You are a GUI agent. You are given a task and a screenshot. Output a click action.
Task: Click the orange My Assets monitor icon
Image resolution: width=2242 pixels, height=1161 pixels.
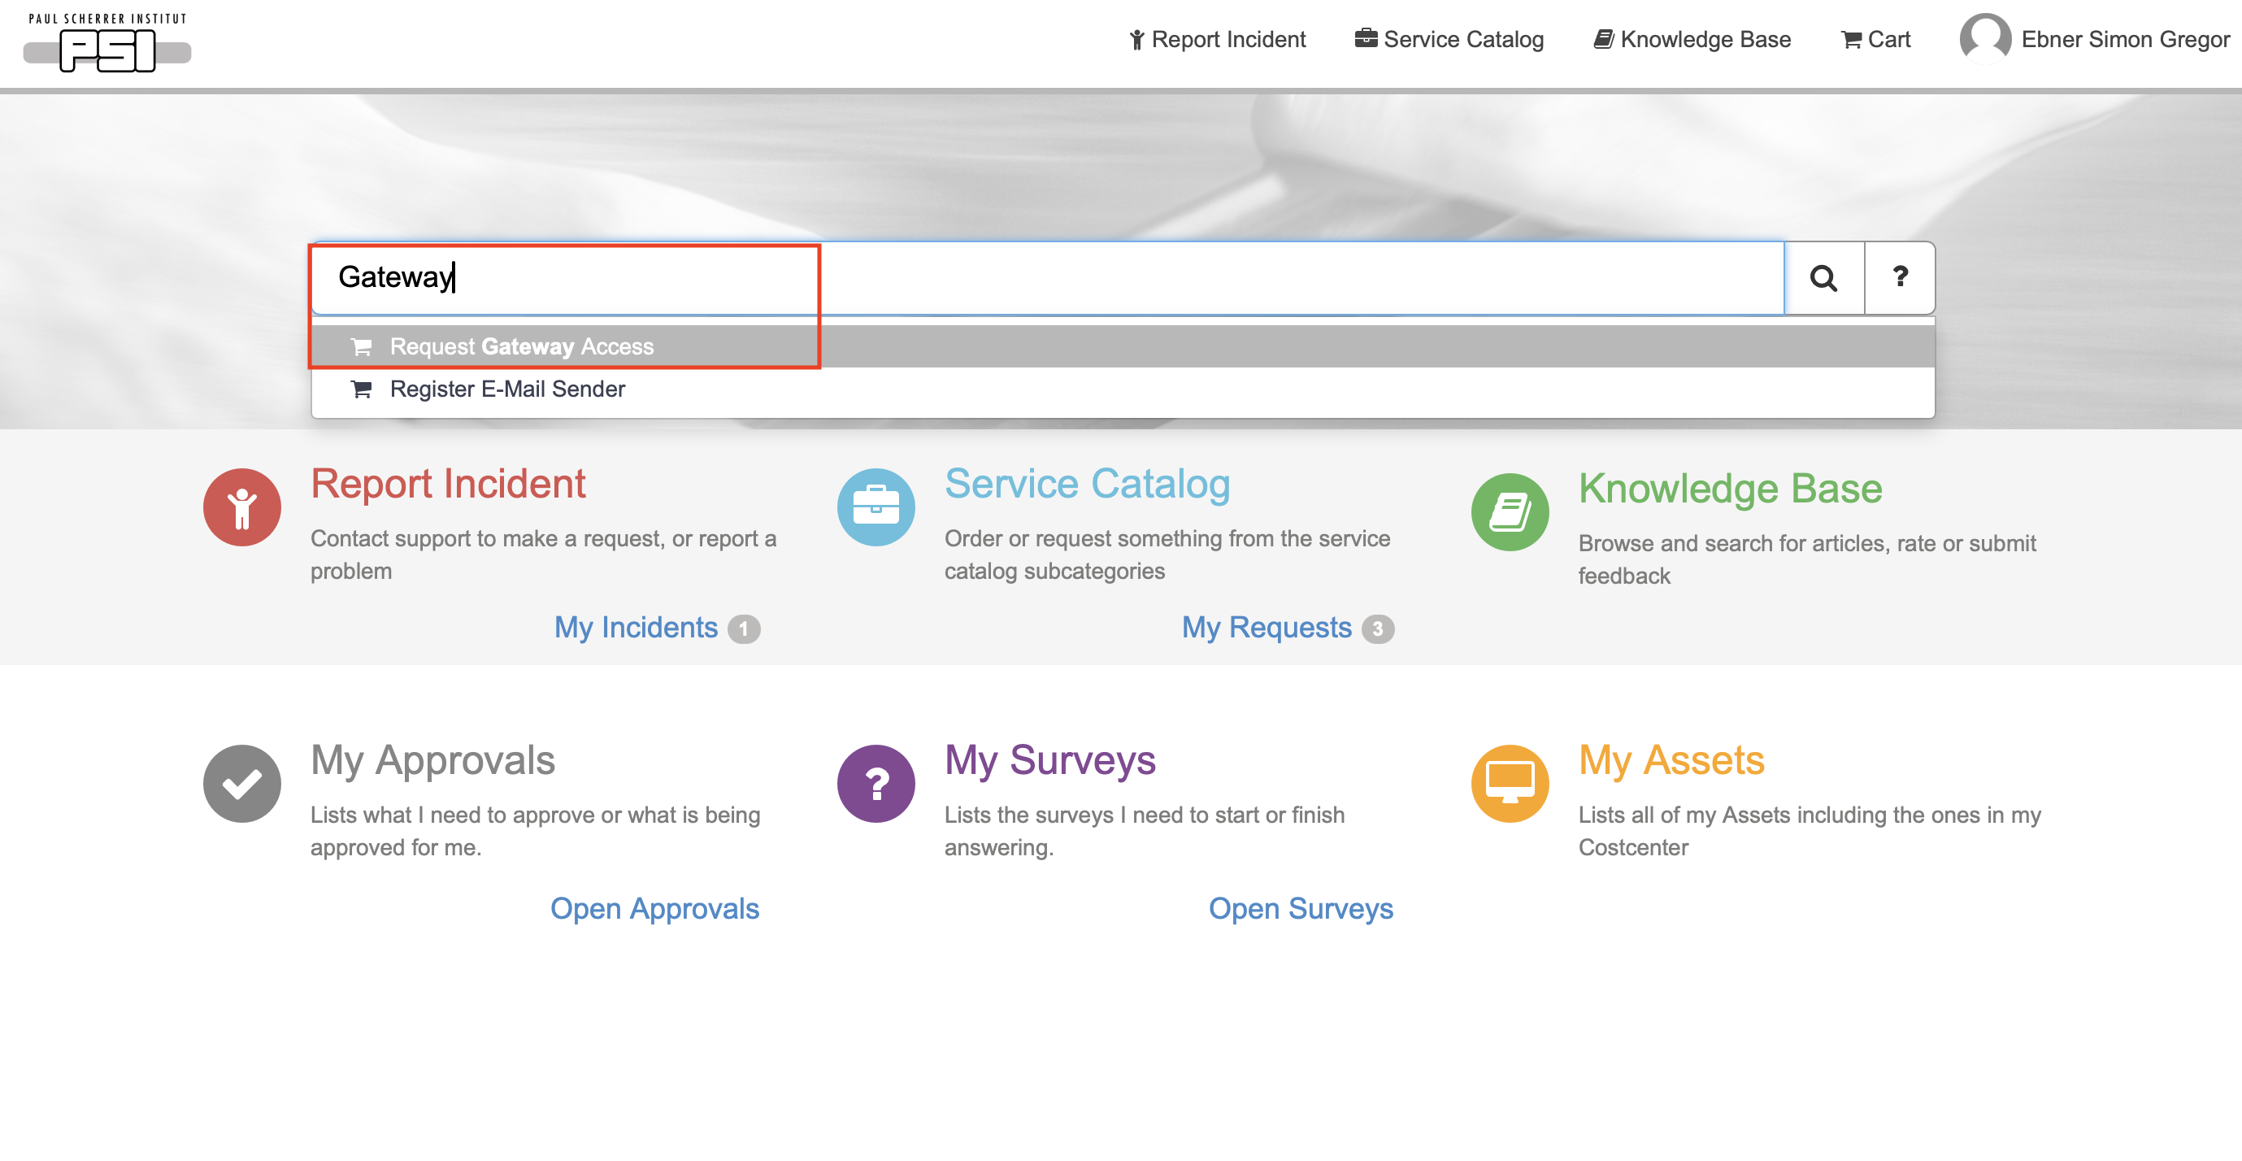click(1510, 783)
